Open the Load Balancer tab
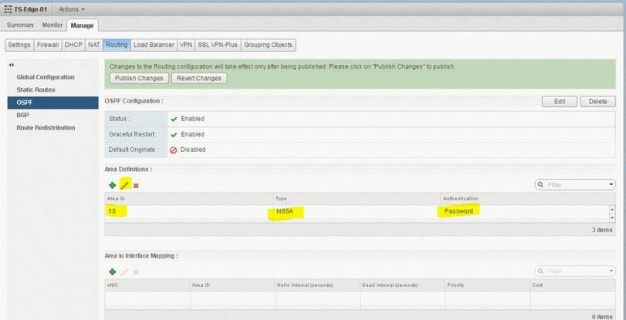The height and width of the screenshot is (320, 626). 154,45
